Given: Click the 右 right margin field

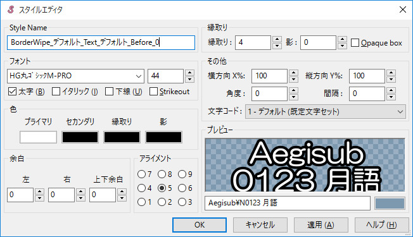Looking at the screenshot, I should pos(61,195).
